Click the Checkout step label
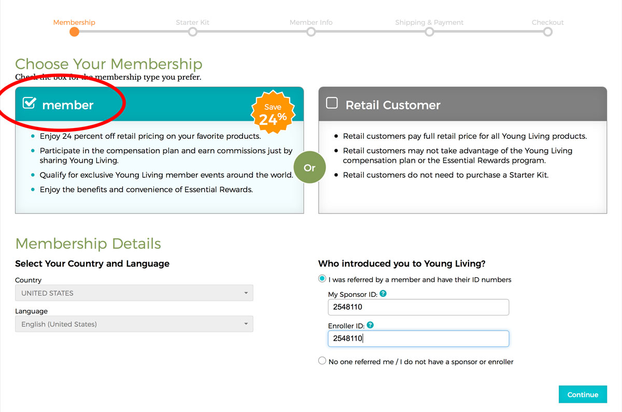This screenshot has height=412, width=622. [x=548, y=22]
